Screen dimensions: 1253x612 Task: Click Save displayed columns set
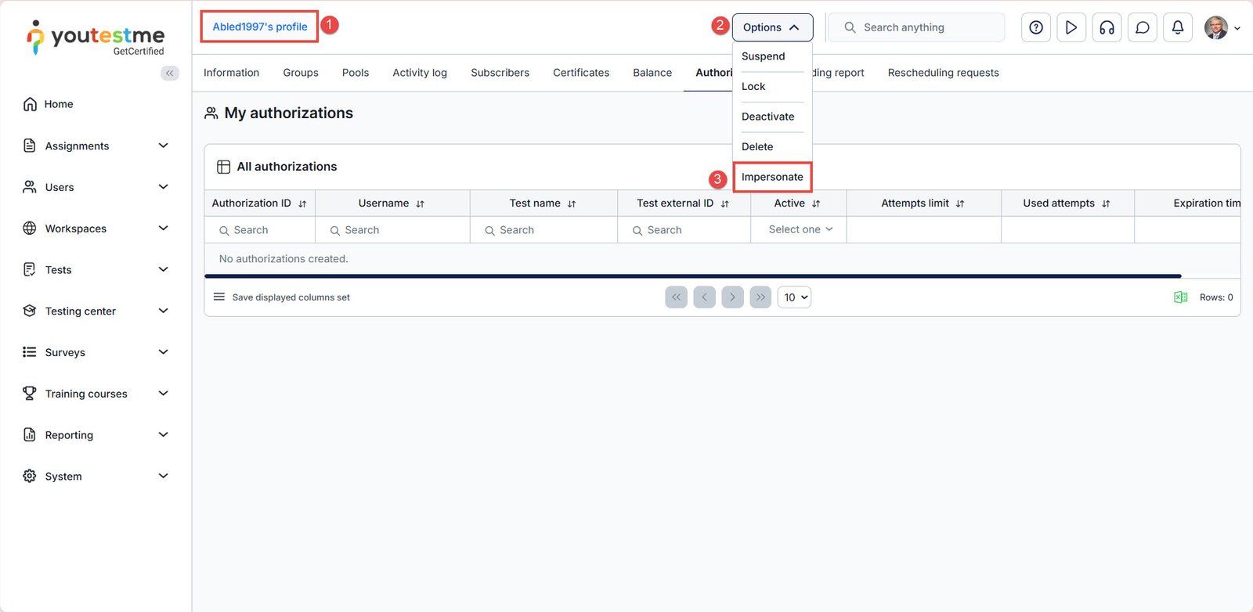click(x=291, y=297)
